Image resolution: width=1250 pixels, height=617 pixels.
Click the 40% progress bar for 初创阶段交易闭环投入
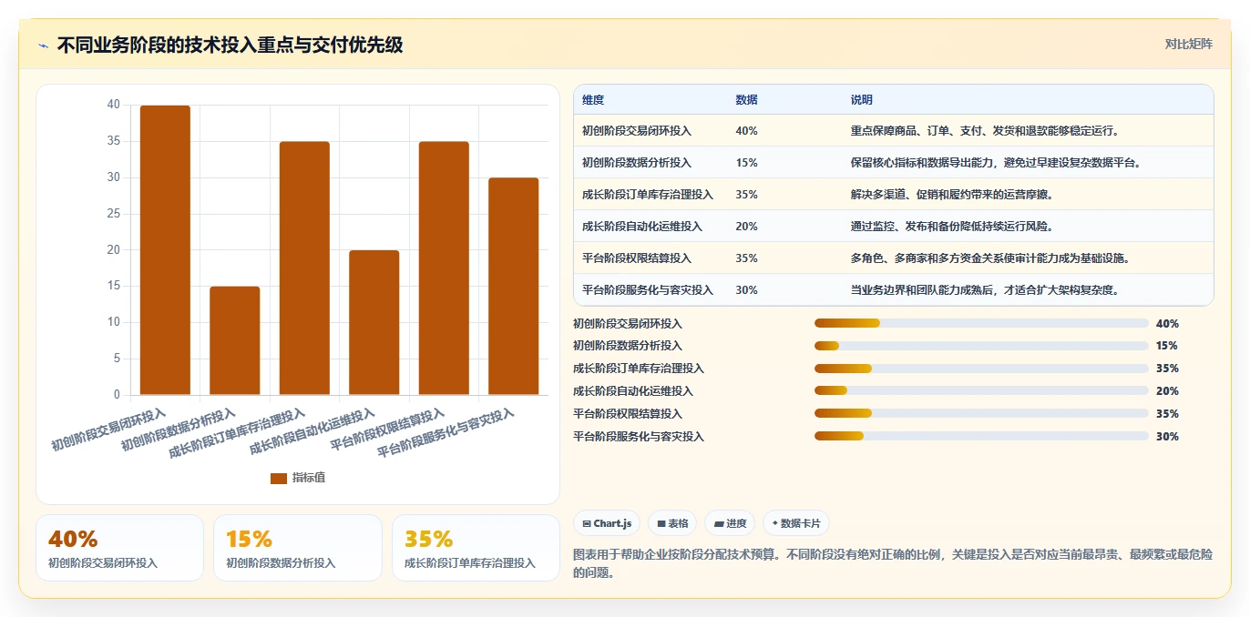pos(981,323)
